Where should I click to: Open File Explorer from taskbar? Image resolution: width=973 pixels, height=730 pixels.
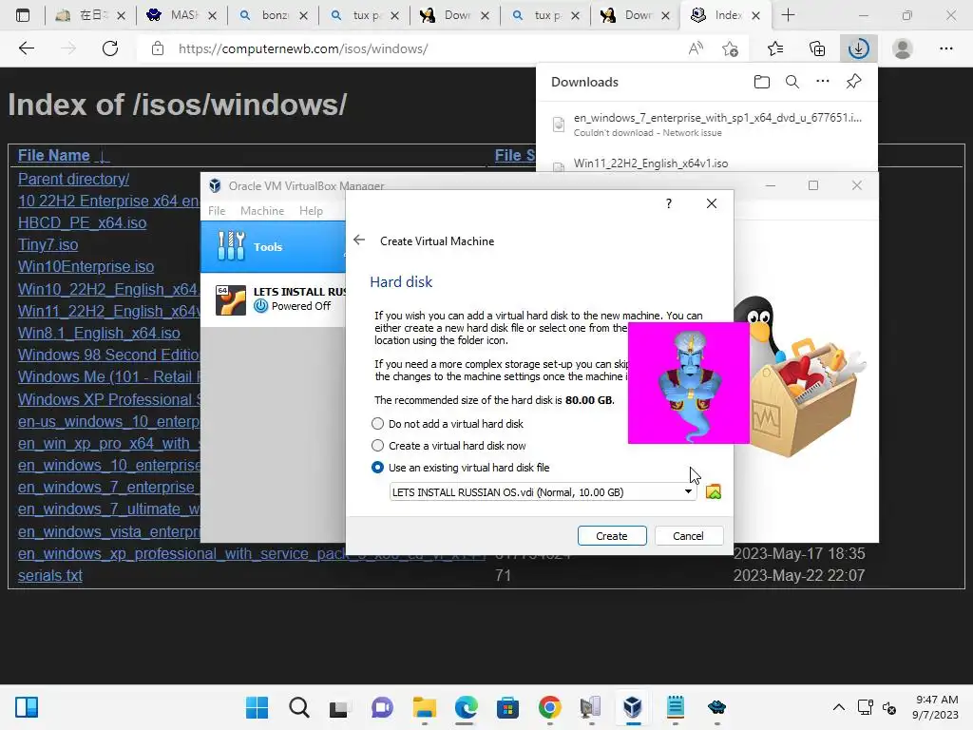pos(425,707)
